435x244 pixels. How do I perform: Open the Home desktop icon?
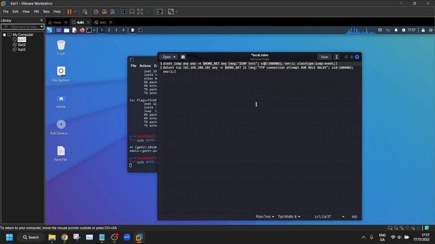tap(61, 101)
